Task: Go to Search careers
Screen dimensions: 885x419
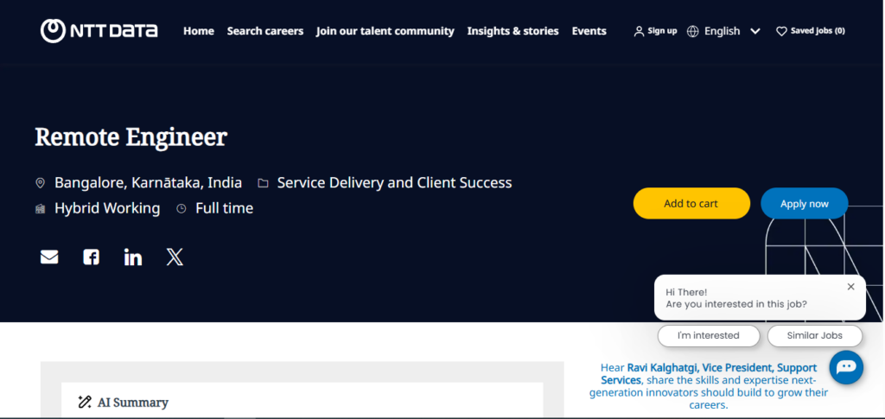Action: 265,31
